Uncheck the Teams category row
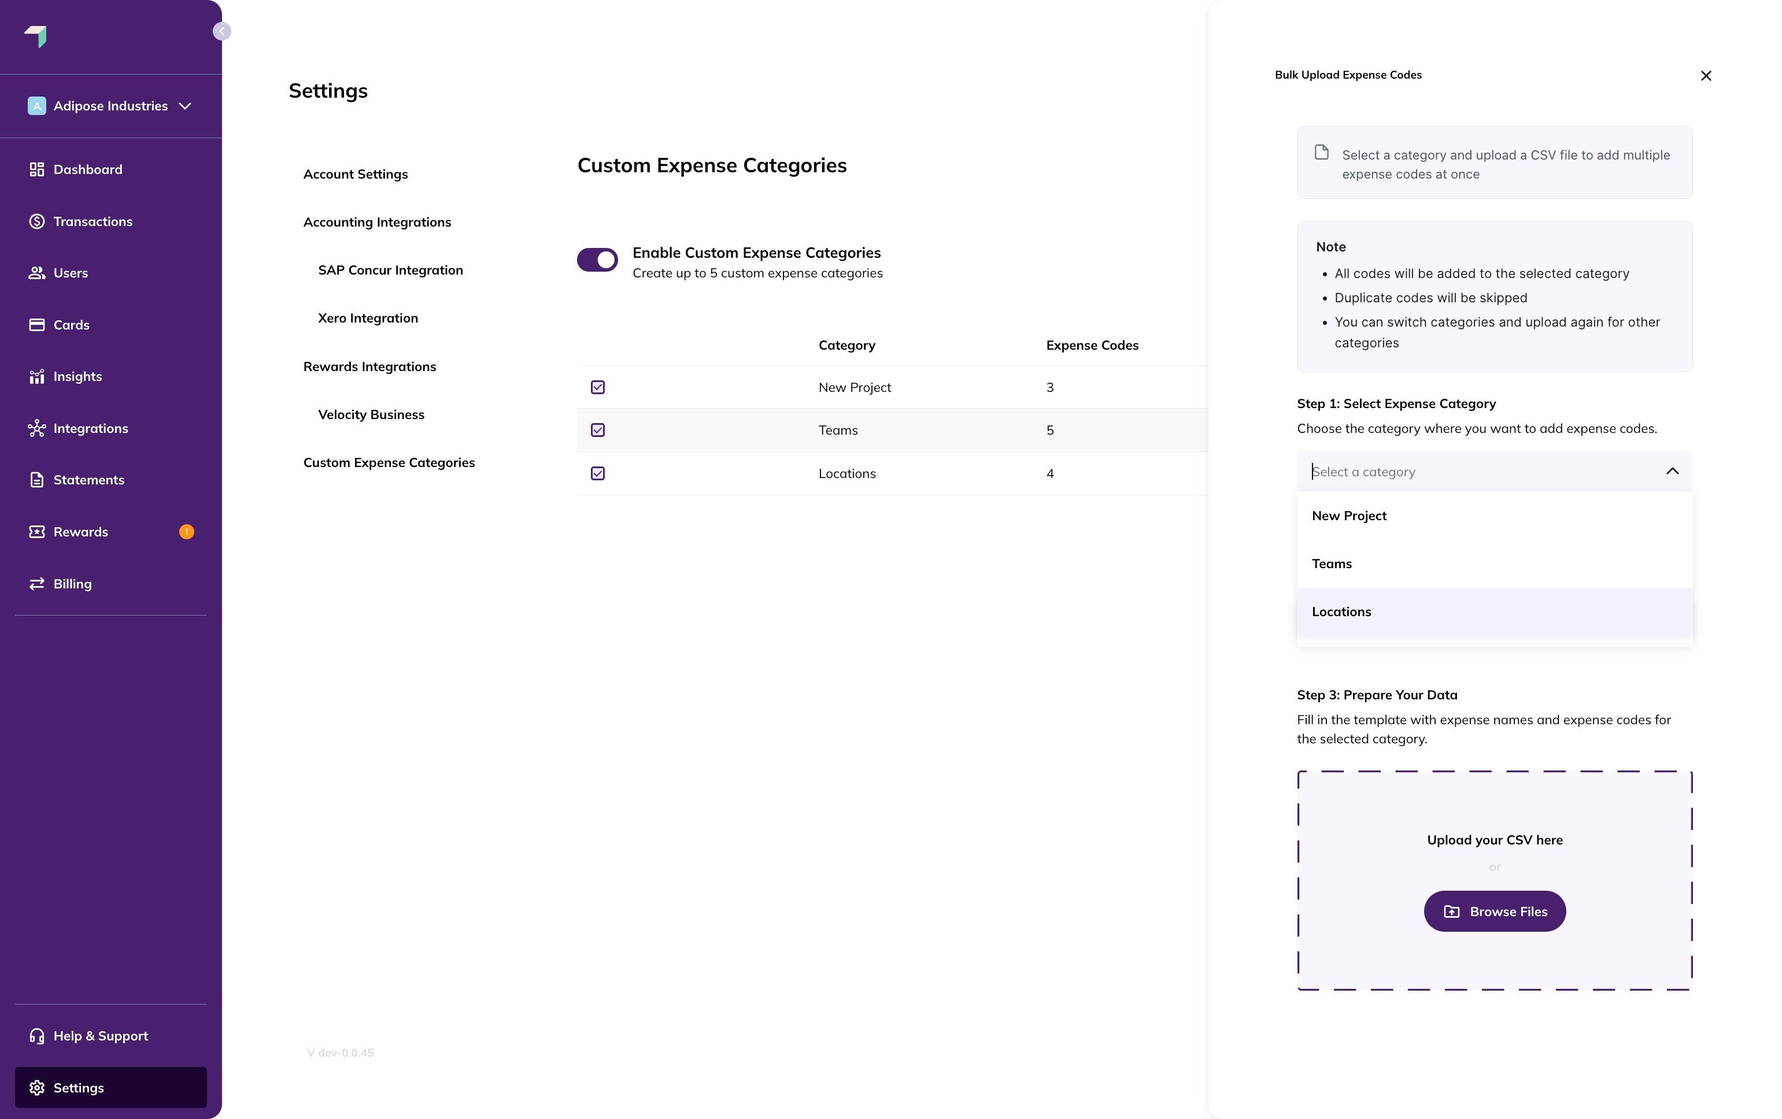The width and height of the screenshot is (1782, 1119). [x=597, y=429]
